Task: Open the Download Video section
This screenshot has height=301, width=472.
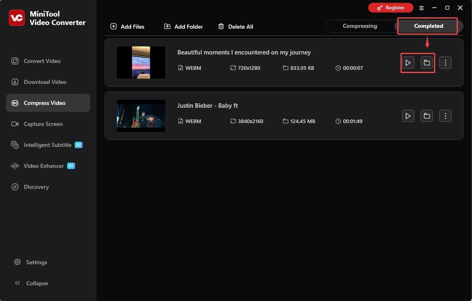Action: (x=48, y=82)
